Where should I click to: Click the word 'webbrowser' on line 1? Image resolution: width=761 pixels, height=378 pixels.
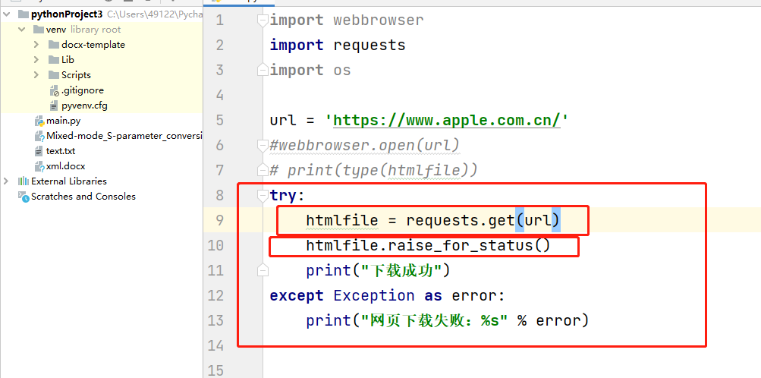pos(379,20)
